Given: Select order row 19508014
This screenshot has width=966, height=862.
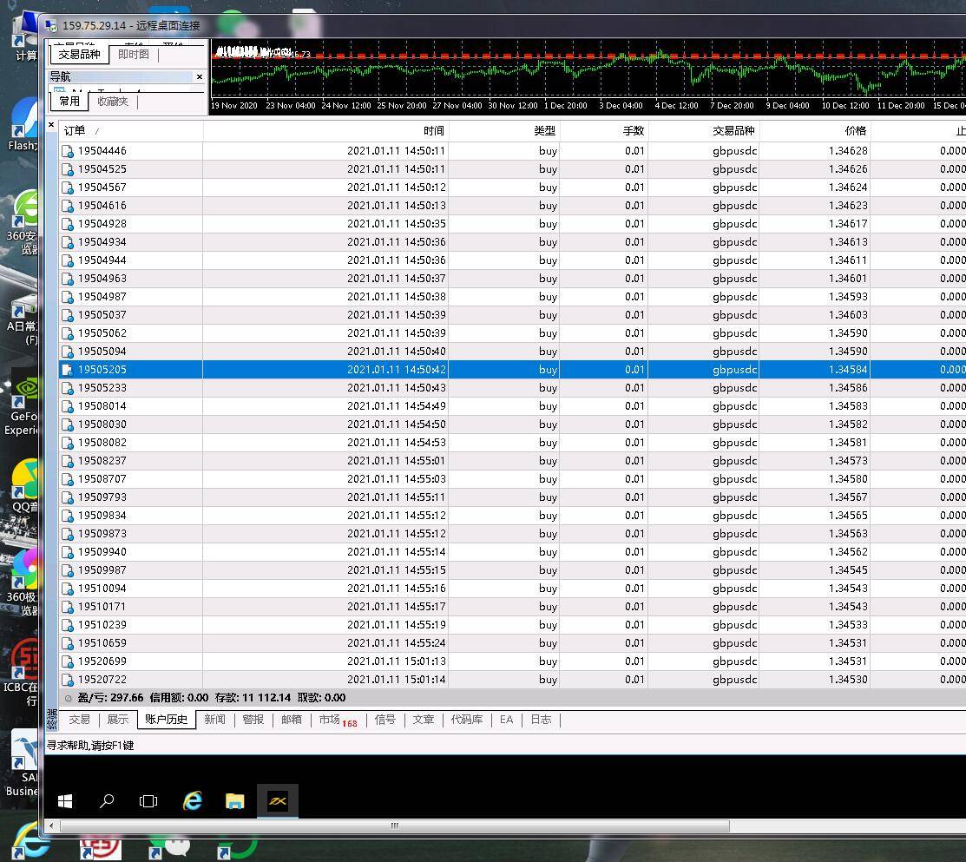Looking at the screenshot, I should (x=102, y=406).
